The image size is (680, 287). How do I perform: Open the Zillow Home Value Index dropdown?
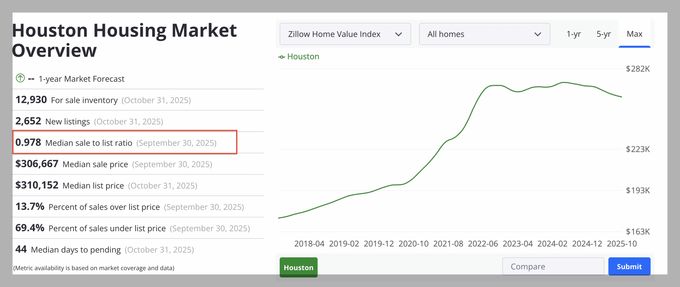click(345, 34)
